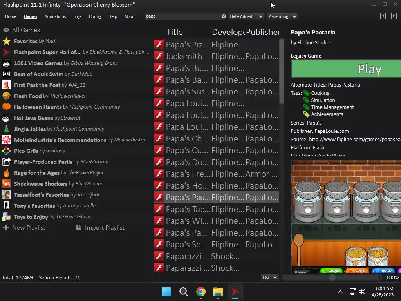Open the About tab

click(130, 16)
